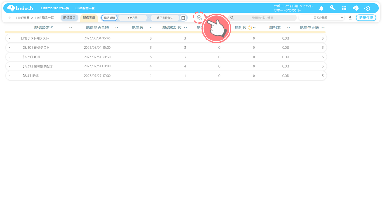
Task: Open the notifications bell
Action: (x=321, y=9)
